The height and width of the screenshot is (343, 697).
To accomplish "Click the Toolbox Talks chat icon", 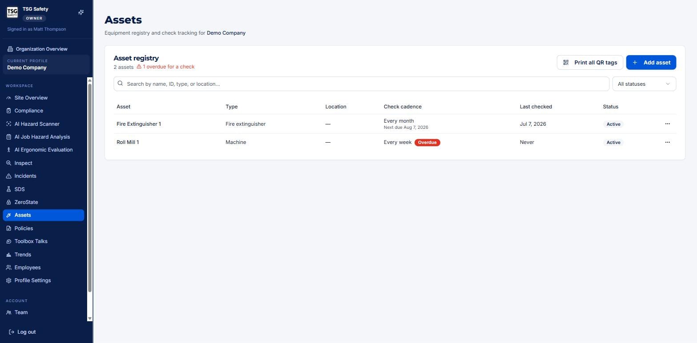I will click(8, 241).
